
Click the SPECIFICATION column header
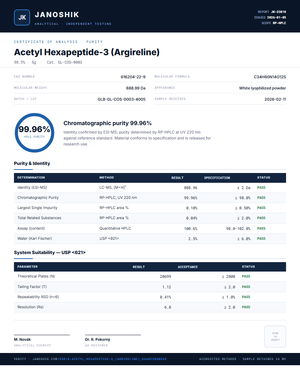click(x=217, y=178)
